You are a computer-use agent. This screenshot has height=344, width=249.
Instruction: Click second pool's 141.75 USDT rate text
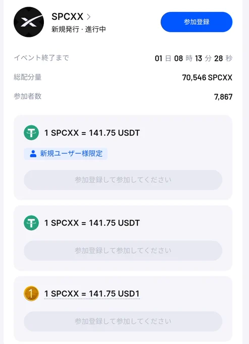(92, 223)
